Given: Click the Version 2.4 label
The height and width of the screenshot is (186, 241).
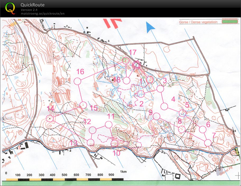Looking at the screenshot, I should pos(29,10).
